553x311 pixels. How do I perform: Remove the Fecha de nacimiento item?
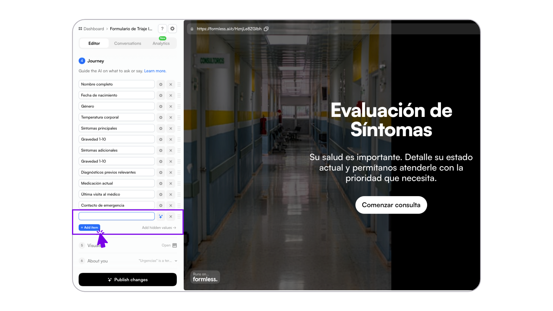pos(171,95)
